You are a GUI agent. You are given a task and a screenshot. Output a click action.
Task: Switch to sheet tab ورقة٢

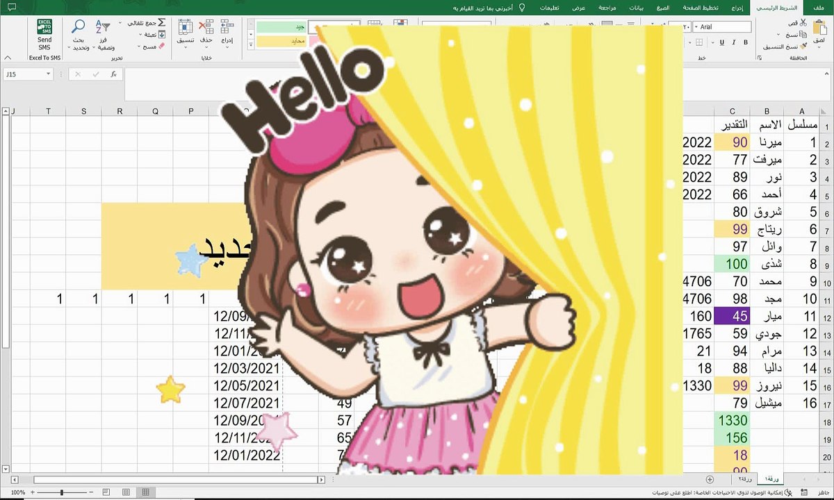tap(745, 478)
